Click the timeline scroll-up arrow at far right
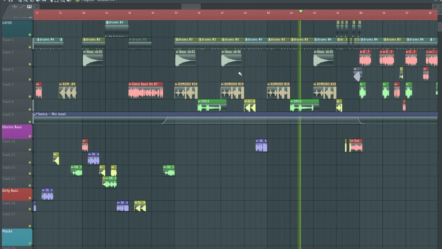 click(440, 12)
